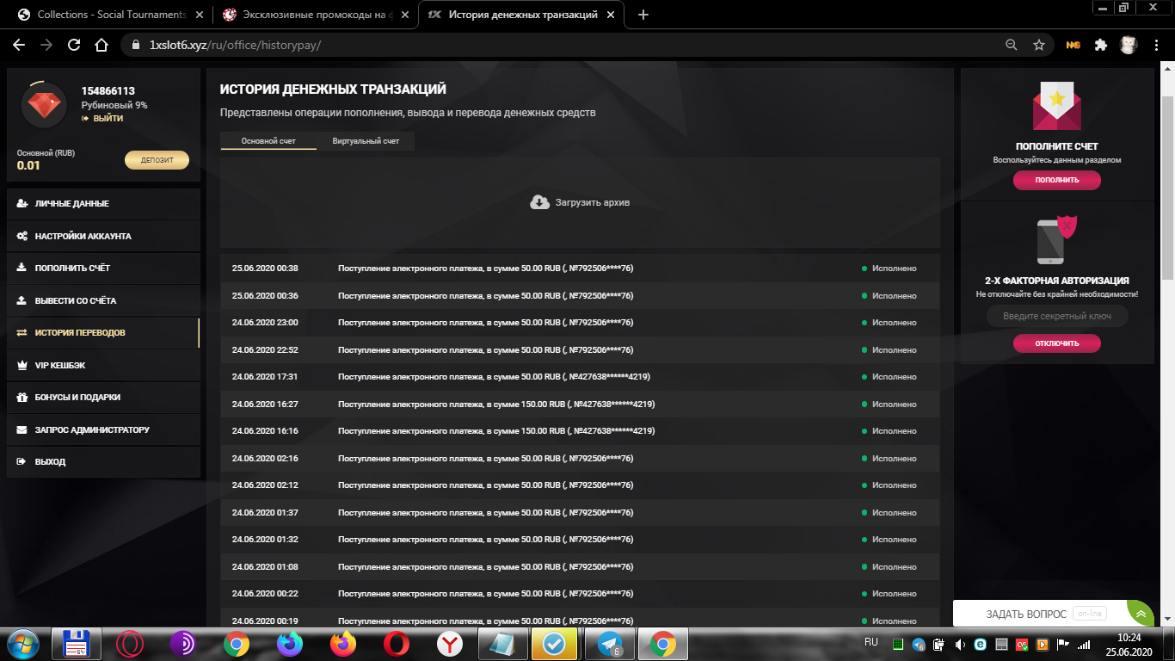The width and height of the screenshot is (1175, 661).
Task: Select the 24.06.2020 01:37 transaction row
Action: pyautogui.click(x=580, y=513)
